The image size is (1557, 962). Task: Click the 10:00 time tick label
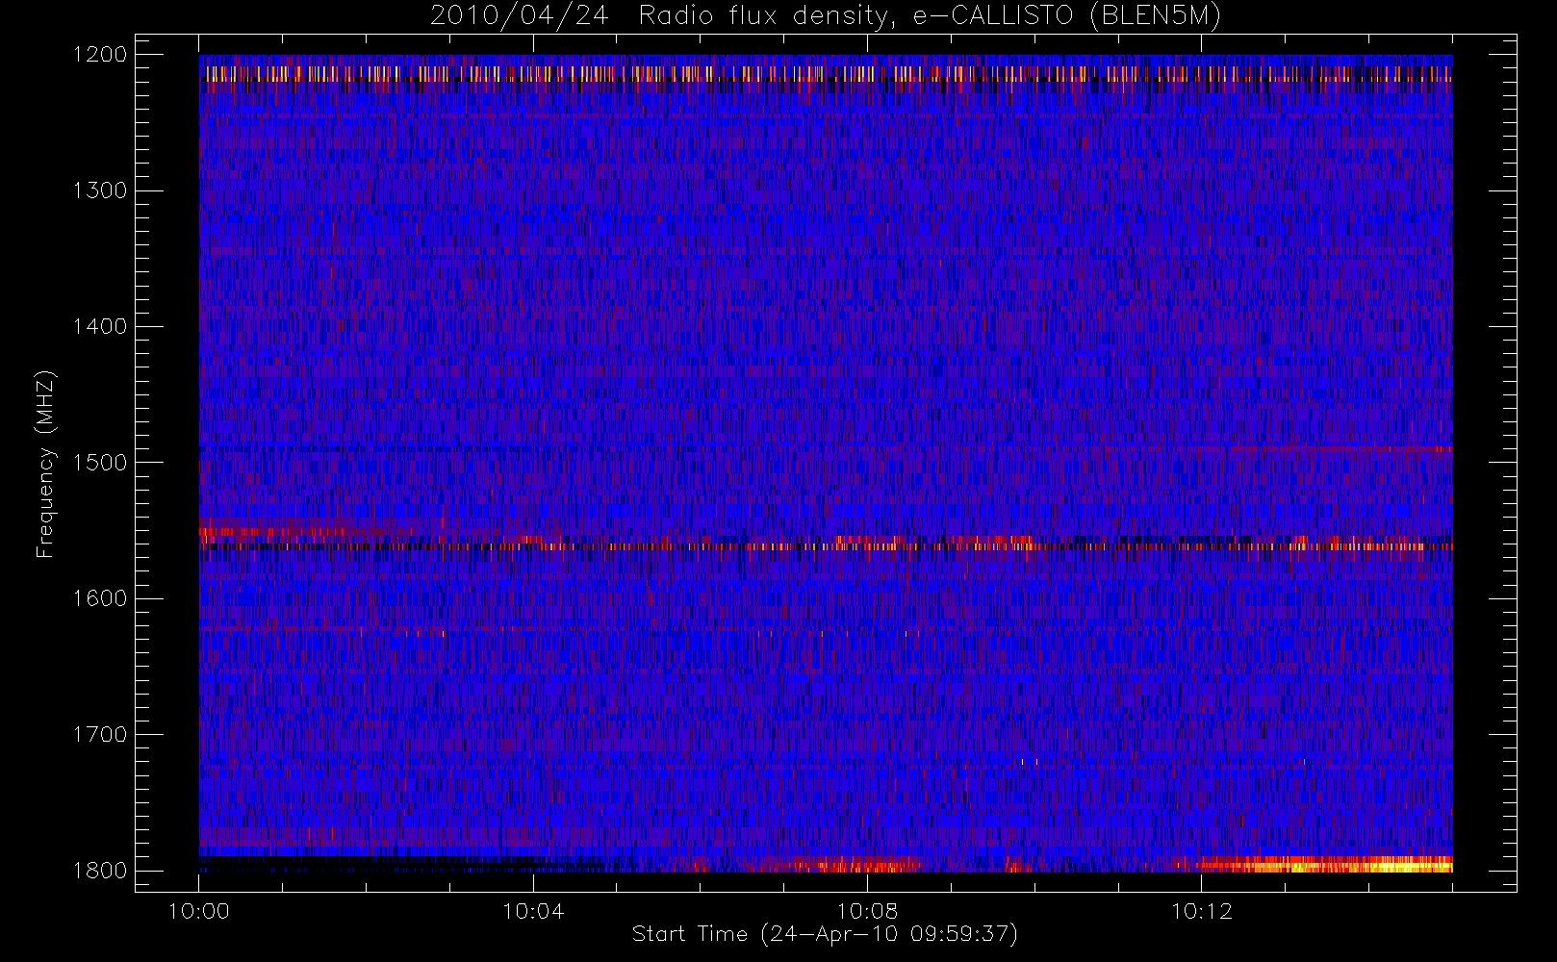[x=199, y=911]
